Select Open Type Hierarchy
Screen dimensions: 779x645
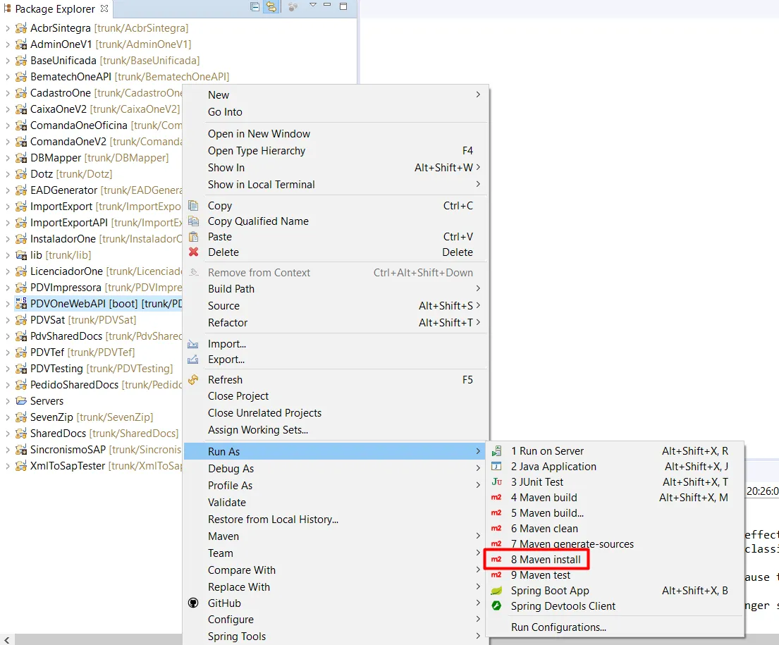(336, 151)
